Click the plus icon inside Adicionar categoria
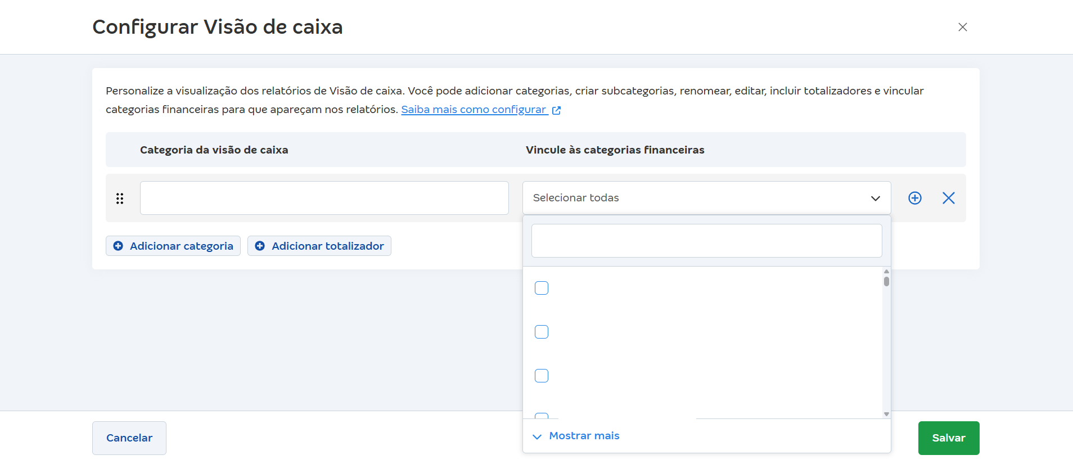Viewport: 1073px width, 464px height. [118, 246]
